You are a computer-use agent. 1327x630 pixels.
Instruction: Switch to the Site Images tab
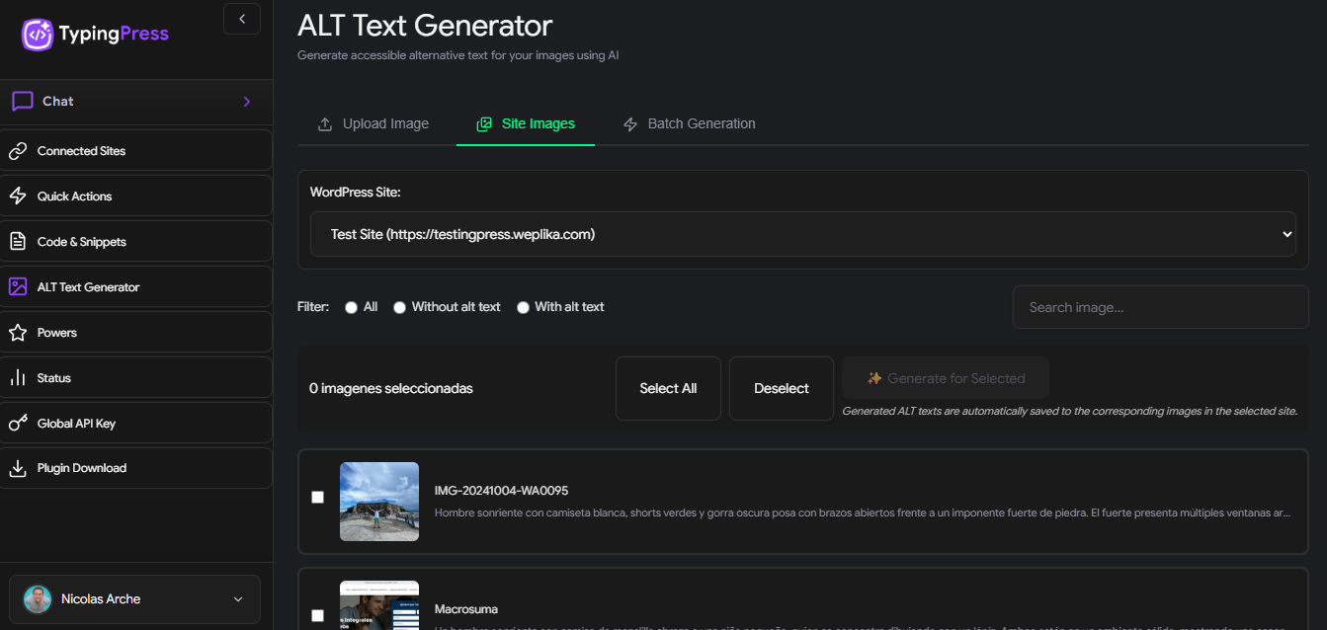pyautogui.click(x=526, y=124)
